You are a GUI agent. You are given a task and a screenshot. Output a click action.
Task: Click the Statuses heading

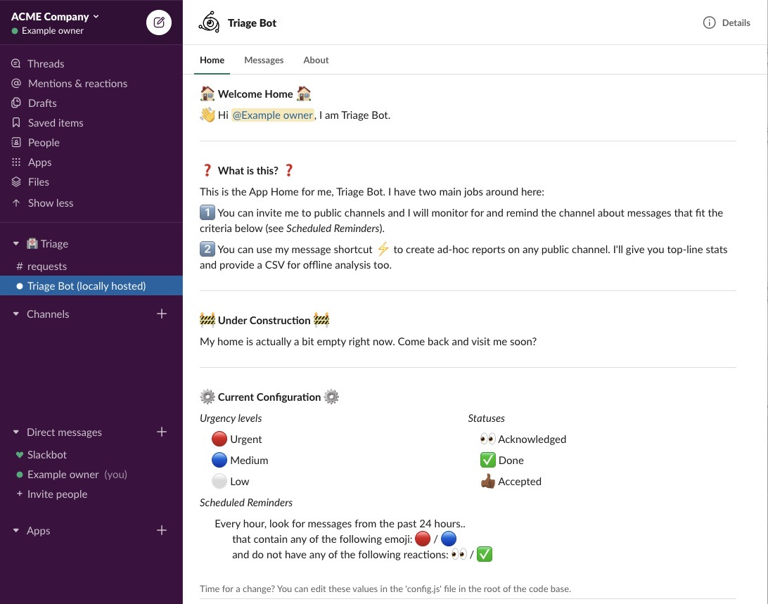486,418
